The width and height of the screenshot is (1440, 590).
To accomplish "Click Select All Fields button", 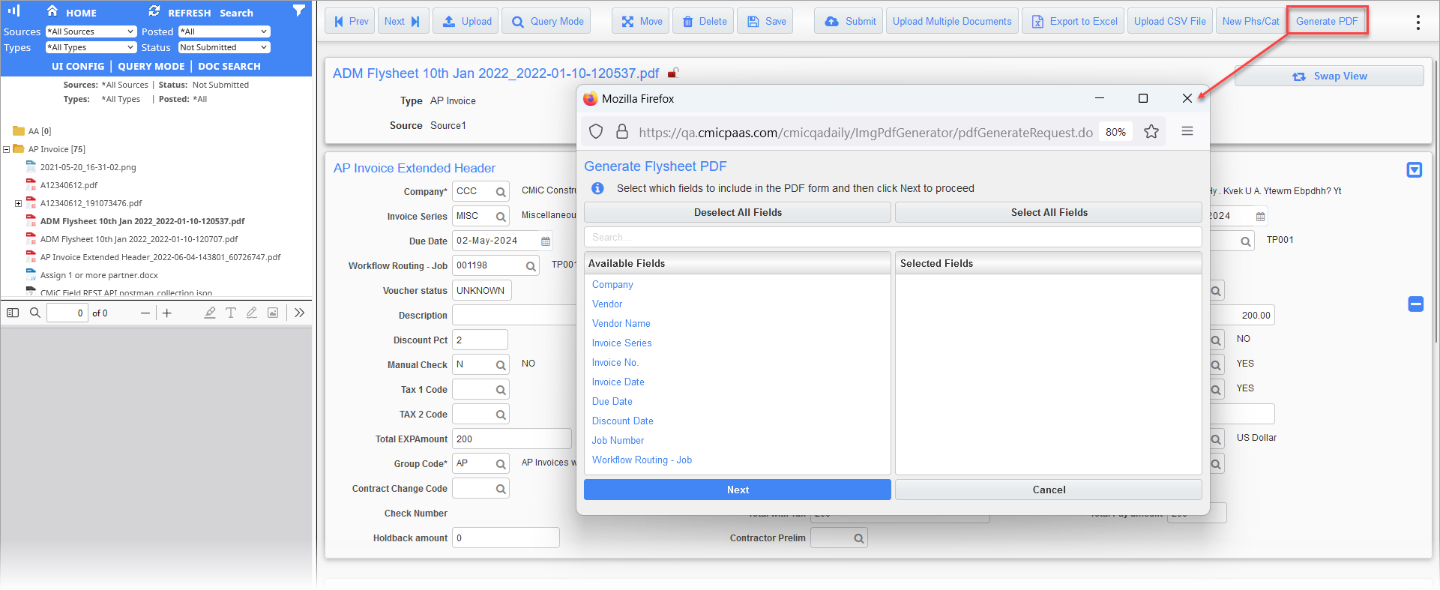I will [x=1049, y=212].
